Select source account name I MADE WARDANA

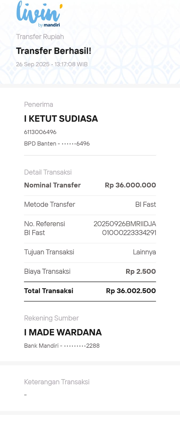pos(63,332)
